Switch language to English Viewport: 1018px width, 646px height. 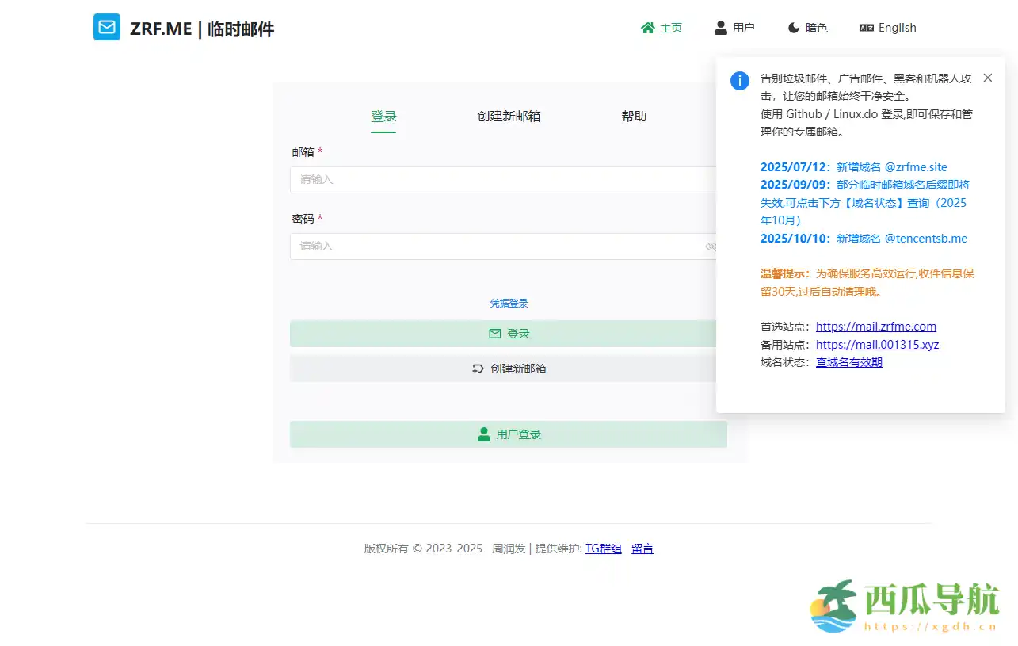[x=887, y=28]
